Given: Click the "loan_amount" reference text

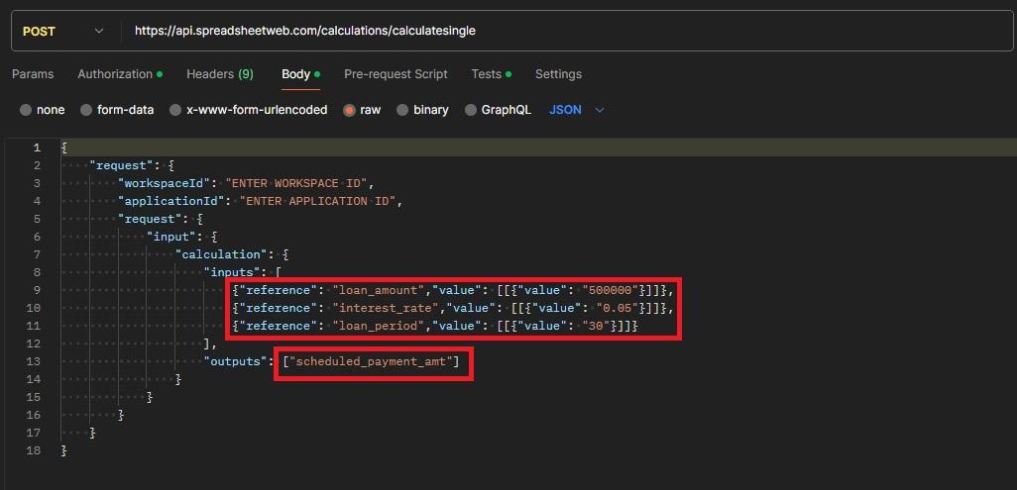Looking at the screenshot, I should 378,290.
